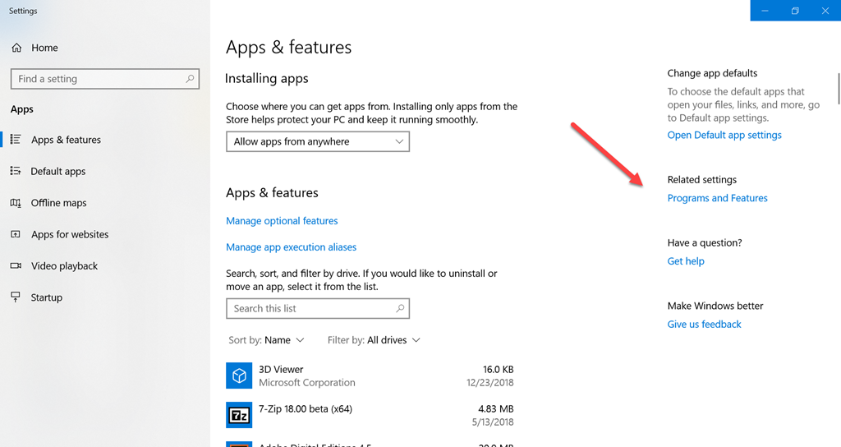Switch to Apps for websites
Screen dimensions: 841x447
click(70, 234)
